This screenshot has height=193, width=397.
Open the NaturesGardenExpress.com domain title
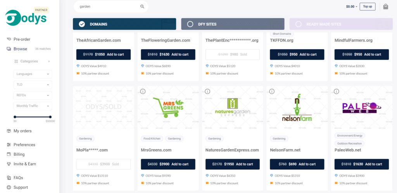[232, 150]
